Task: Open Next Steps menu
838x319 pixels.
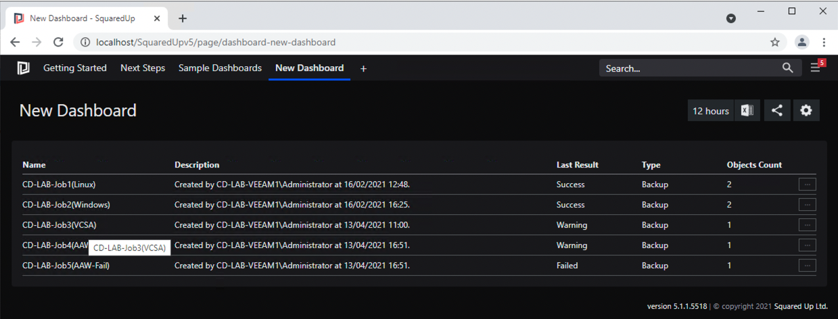Action: tap(143, 68)
